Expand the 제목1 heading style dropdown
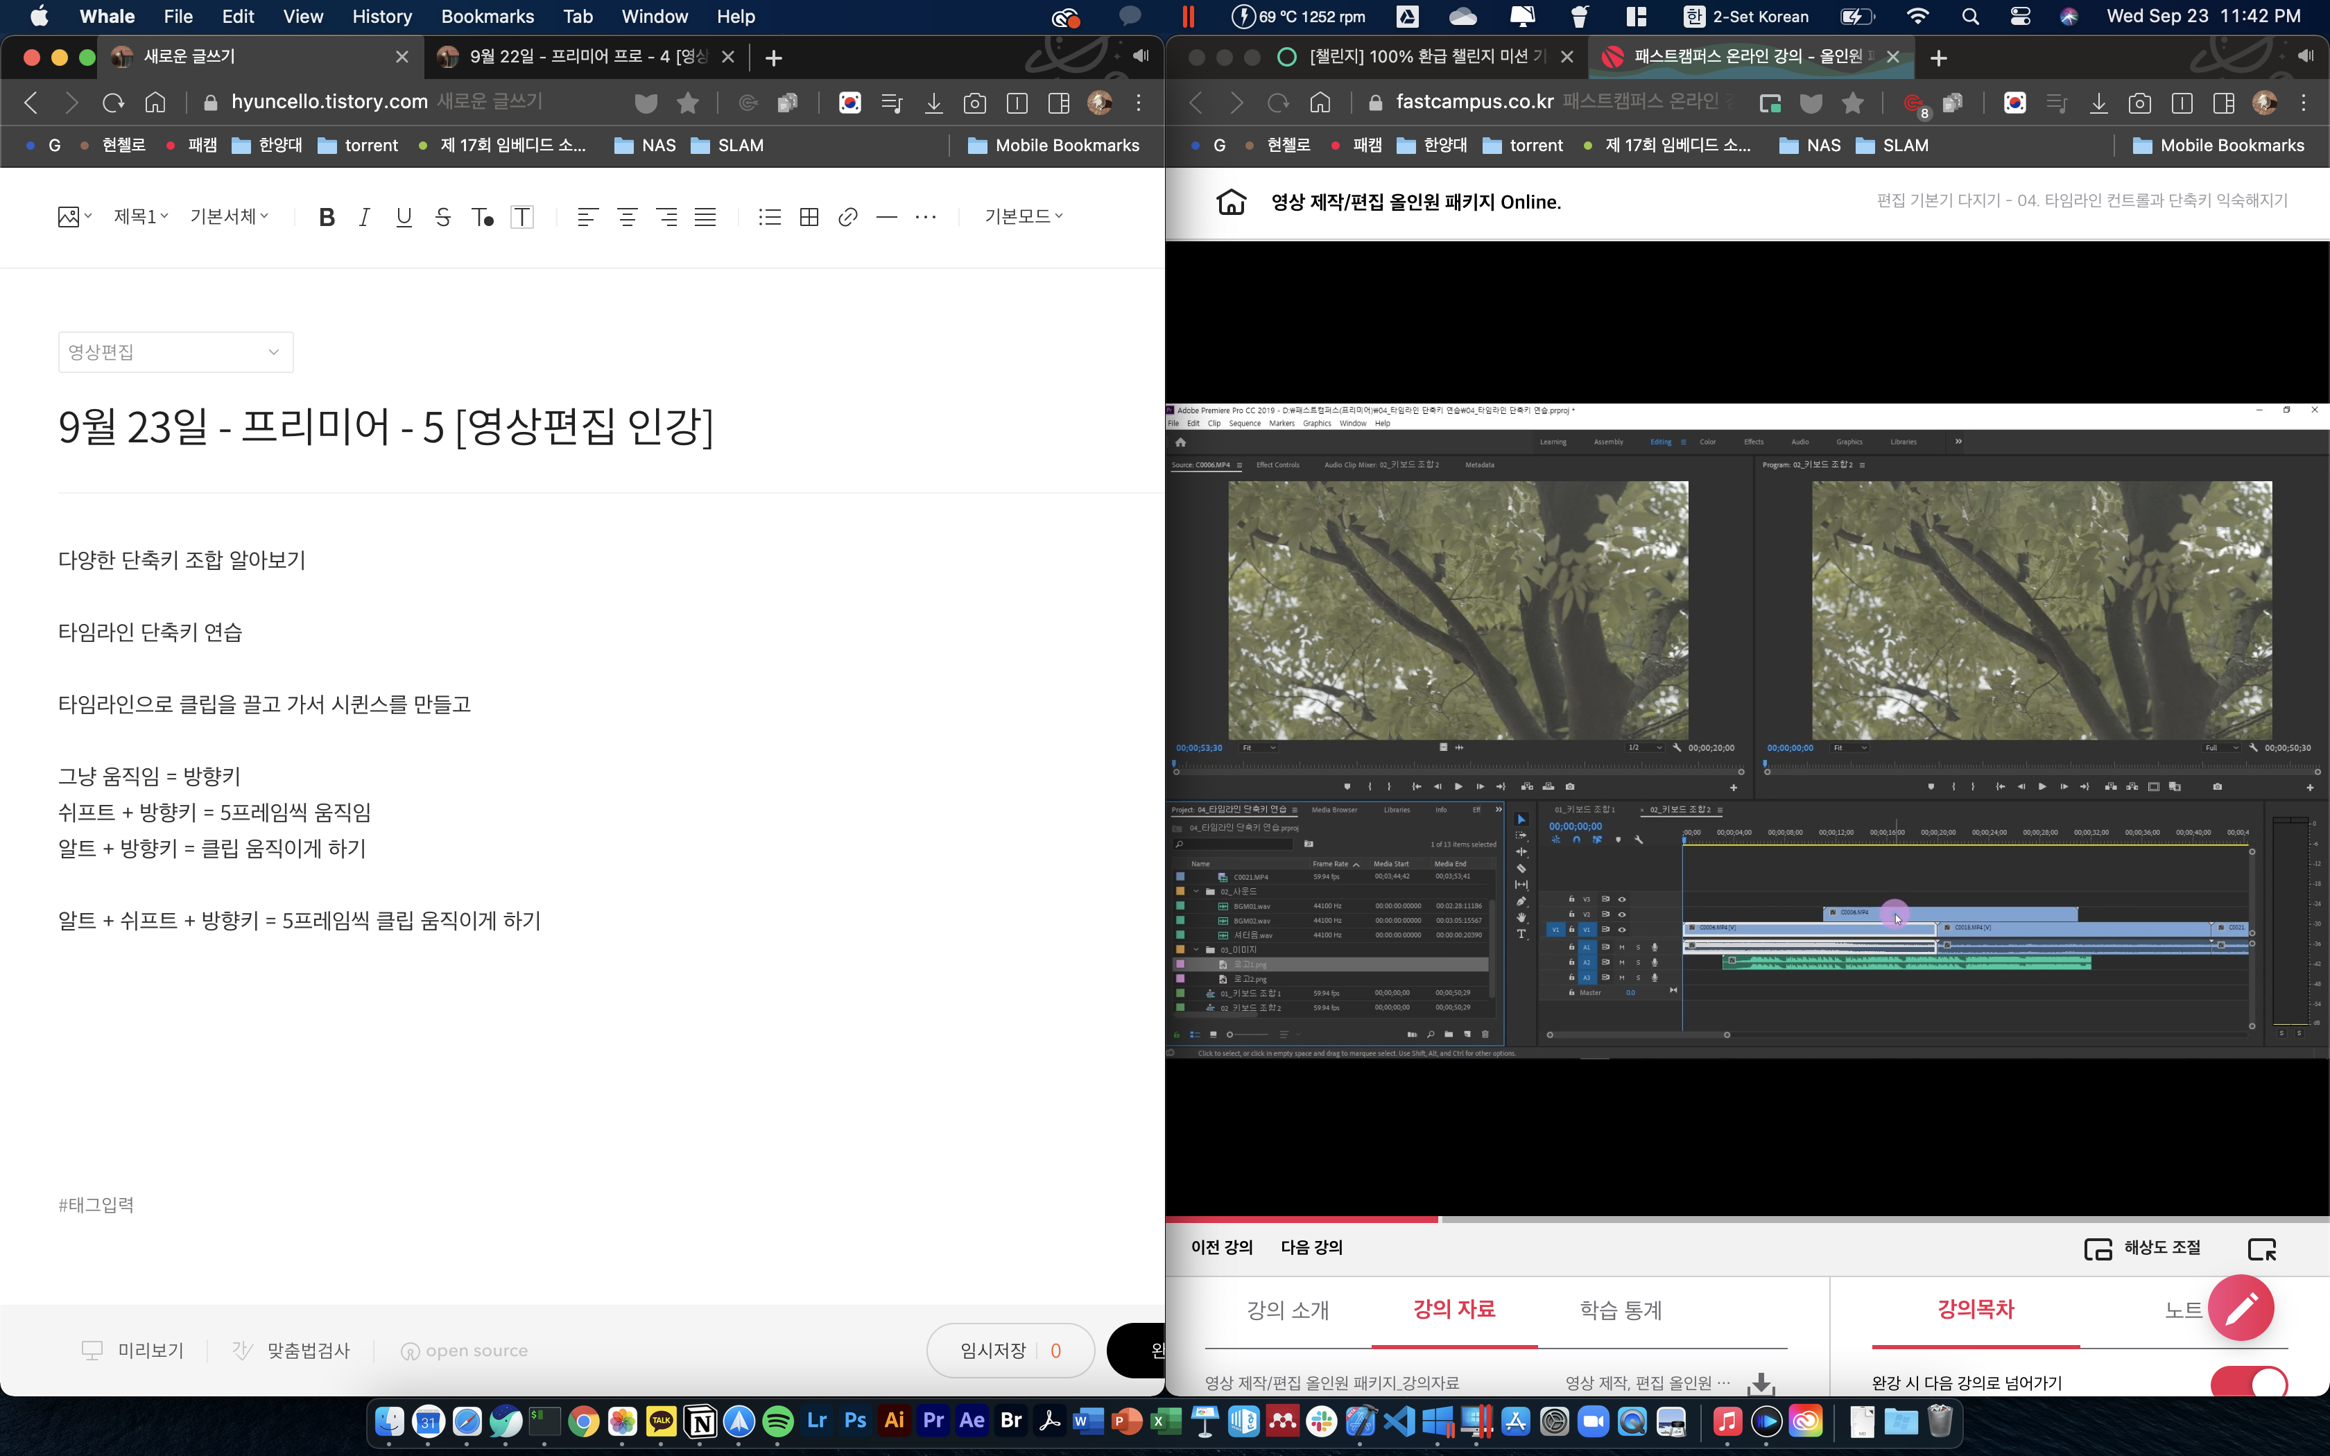The height and width of the screenshot is (1456, 2330). (x=141, y=216)
